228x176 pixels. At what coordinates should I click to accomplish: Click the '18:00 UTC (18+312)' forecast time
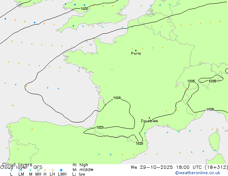(x=202, y=167)
